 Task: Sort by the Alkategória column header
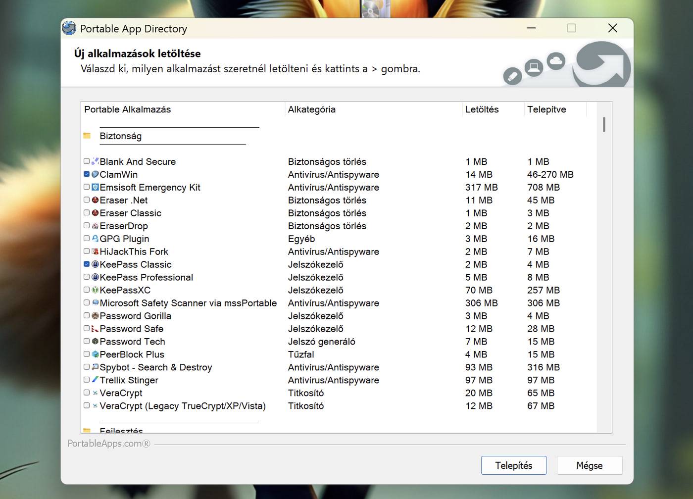pos(374,109)
